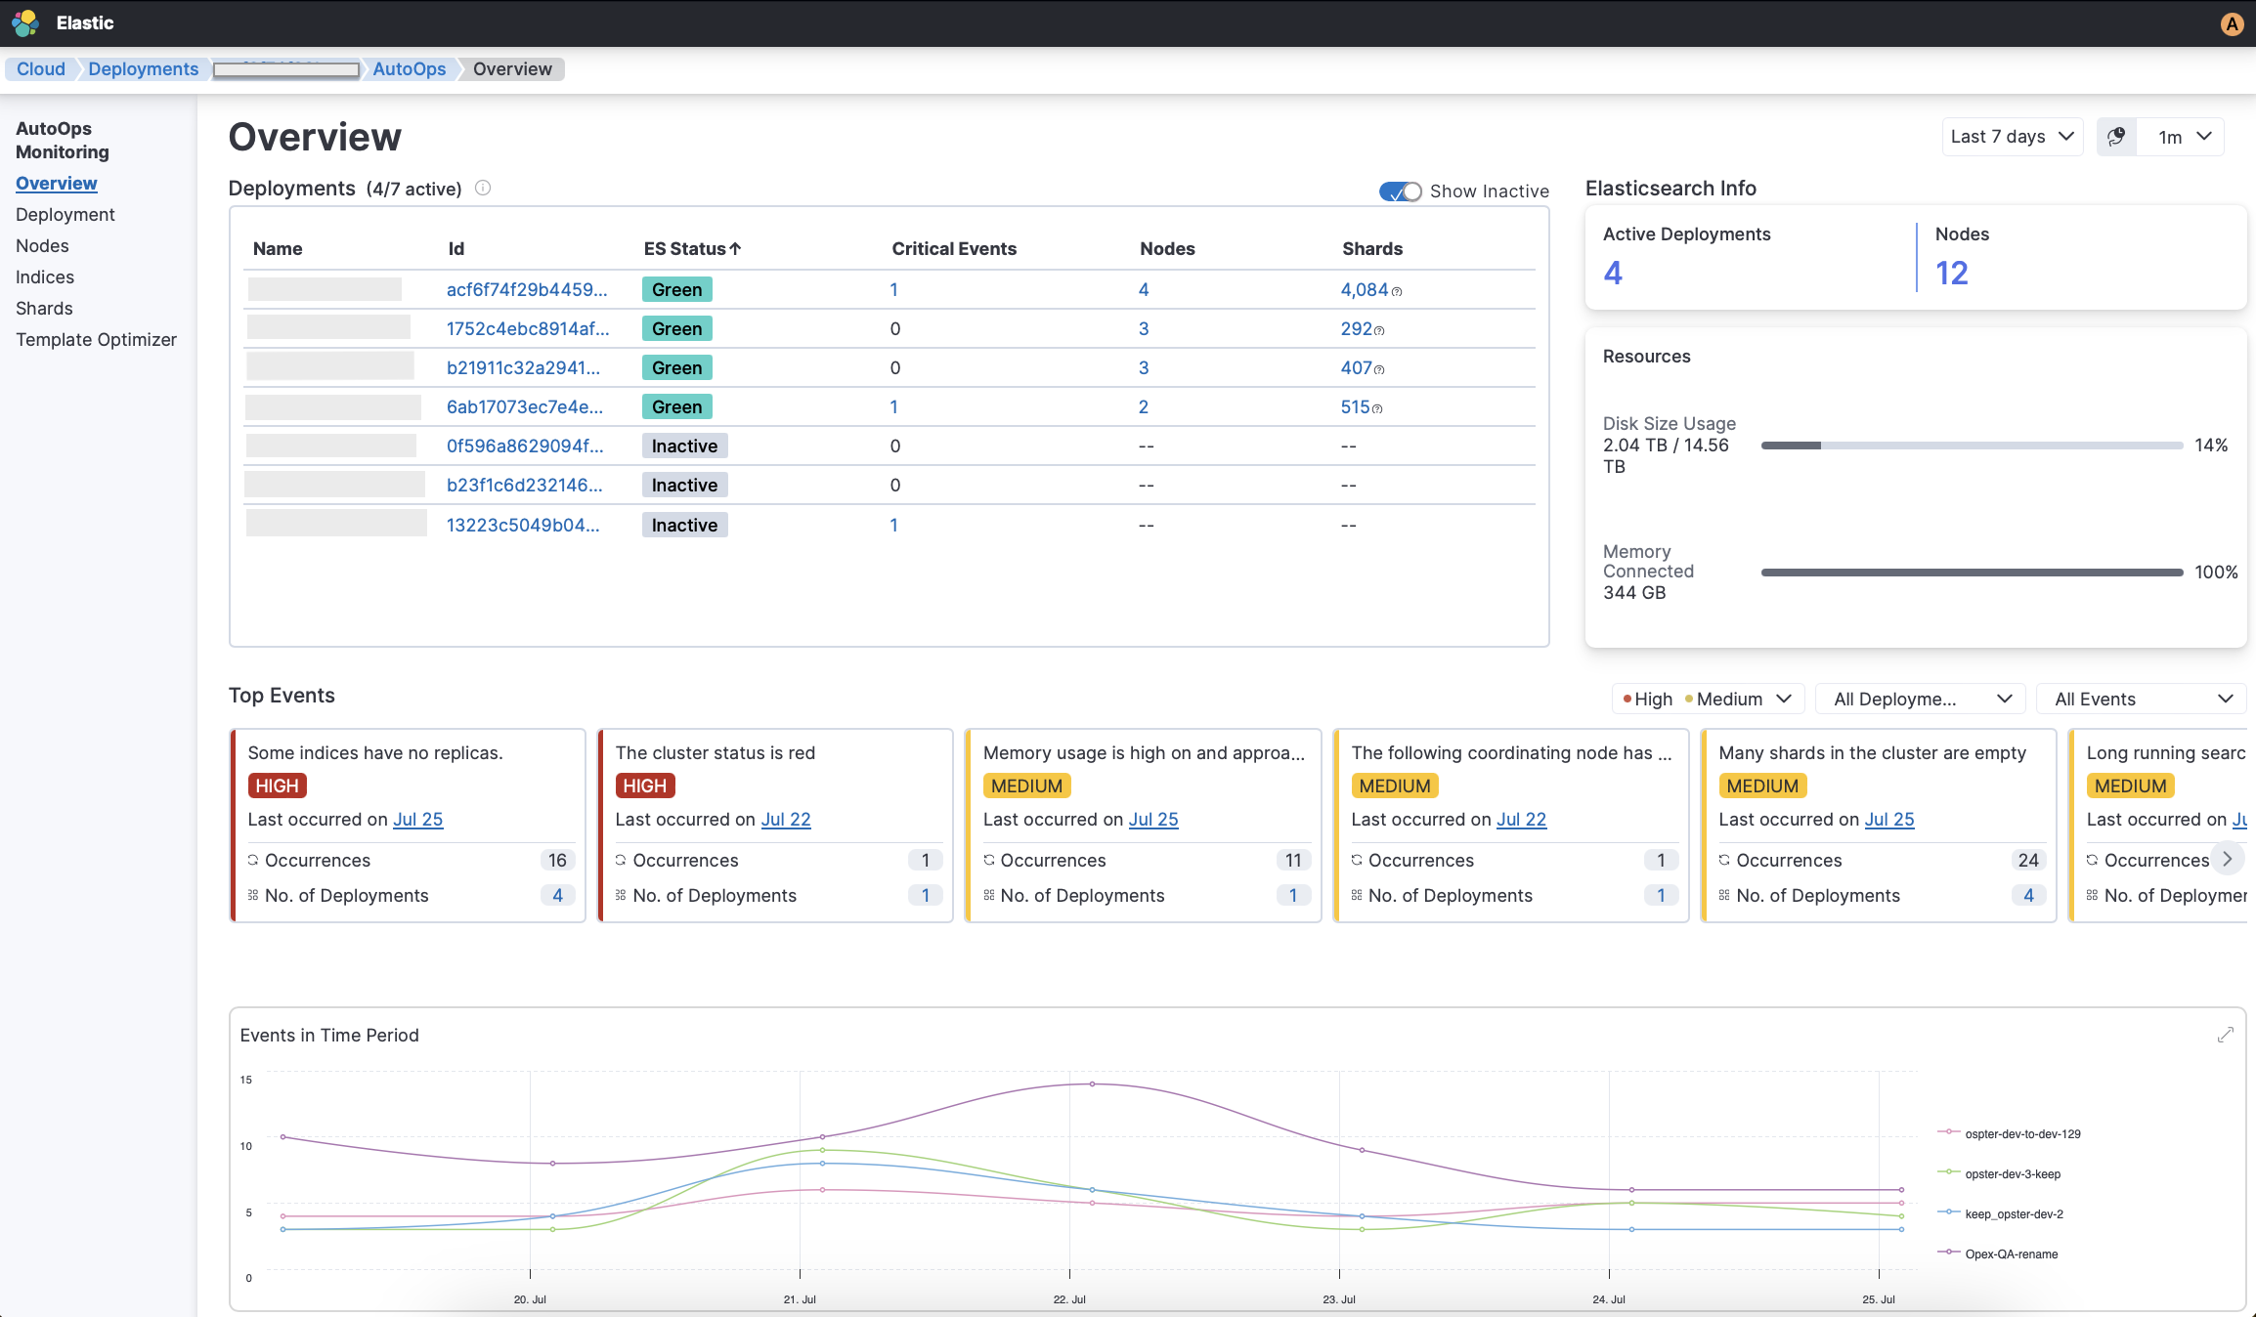Click the Name column header
The image size is (2256, 1317).
click(x=278, y=248)
